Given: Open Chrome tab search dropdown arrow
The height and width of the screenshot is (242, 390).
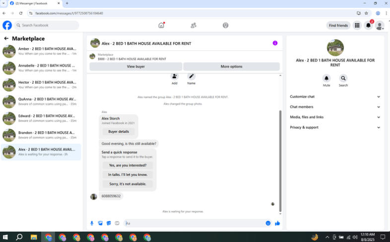Looking at the screenshot, I should pyautogui.click(x=3, y=3).
